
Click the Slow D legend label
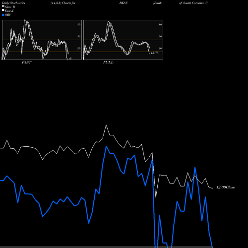pyautogui.click(x=10, y=7)
